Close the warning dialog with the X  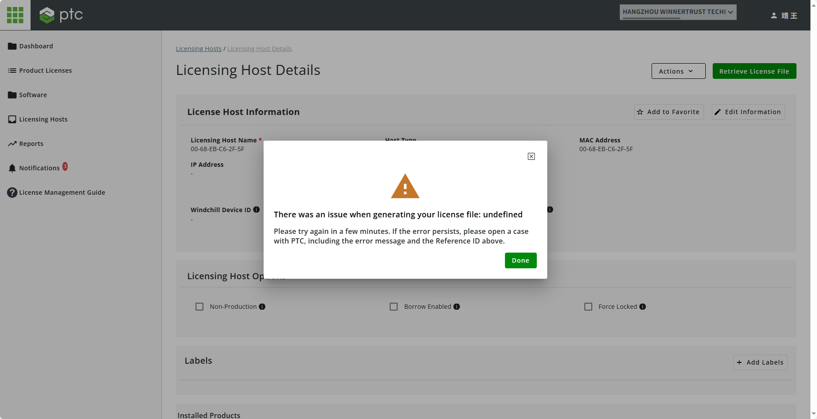click(x=531, y=156)
